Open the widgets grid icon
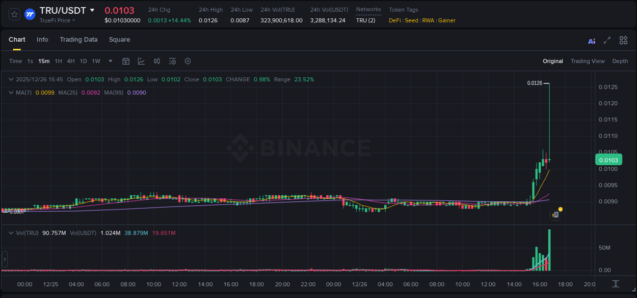637x298 pixels. point(623,40)
